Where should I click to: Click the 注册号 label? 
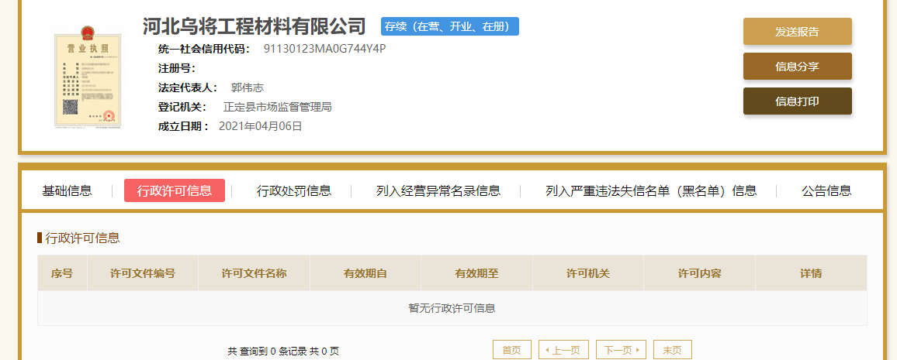coord(177,68)
